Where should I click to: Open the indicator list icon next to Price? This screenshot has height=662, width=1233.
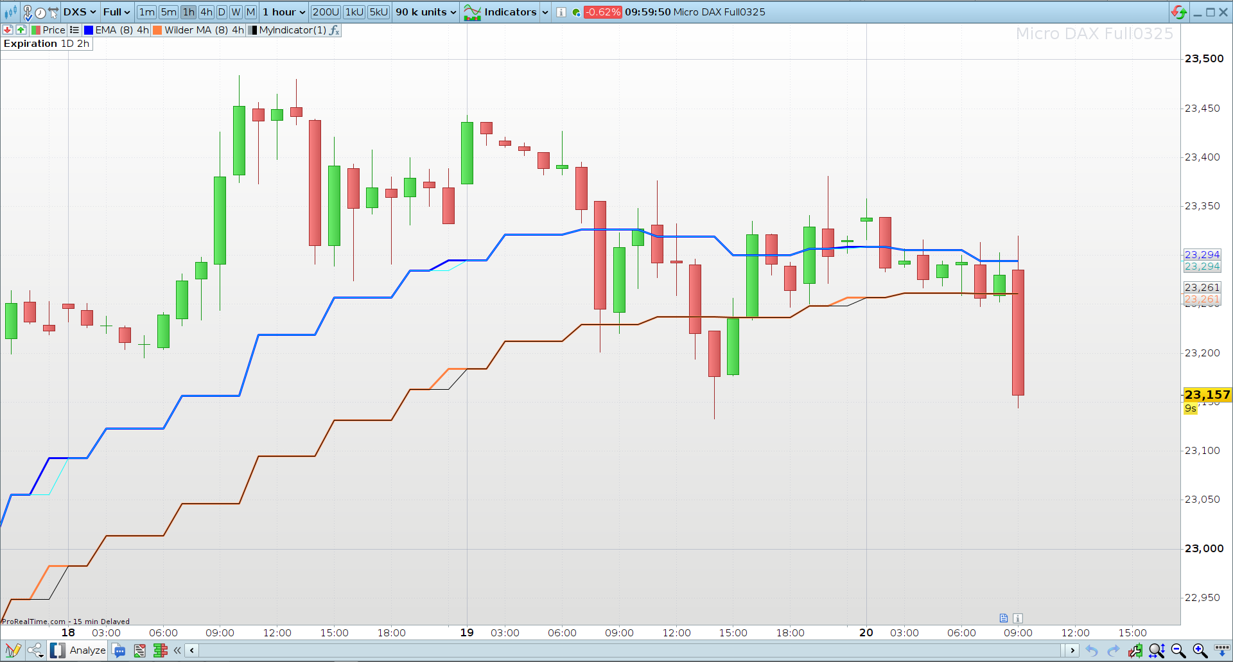coord(74,30)
